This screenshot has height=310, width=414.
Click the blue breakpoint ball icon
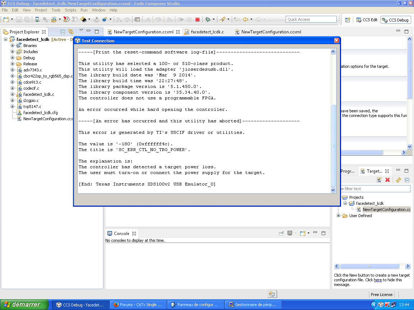click(x=105, y=19)
